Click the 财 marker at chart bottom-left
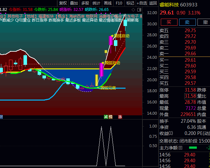 (x=1, y=117)
